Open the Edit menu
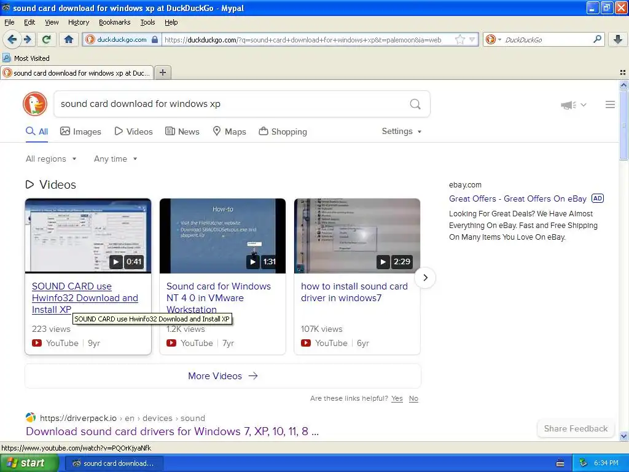The height and width of the screenshot is (472, 629). [x=29, y=22]
